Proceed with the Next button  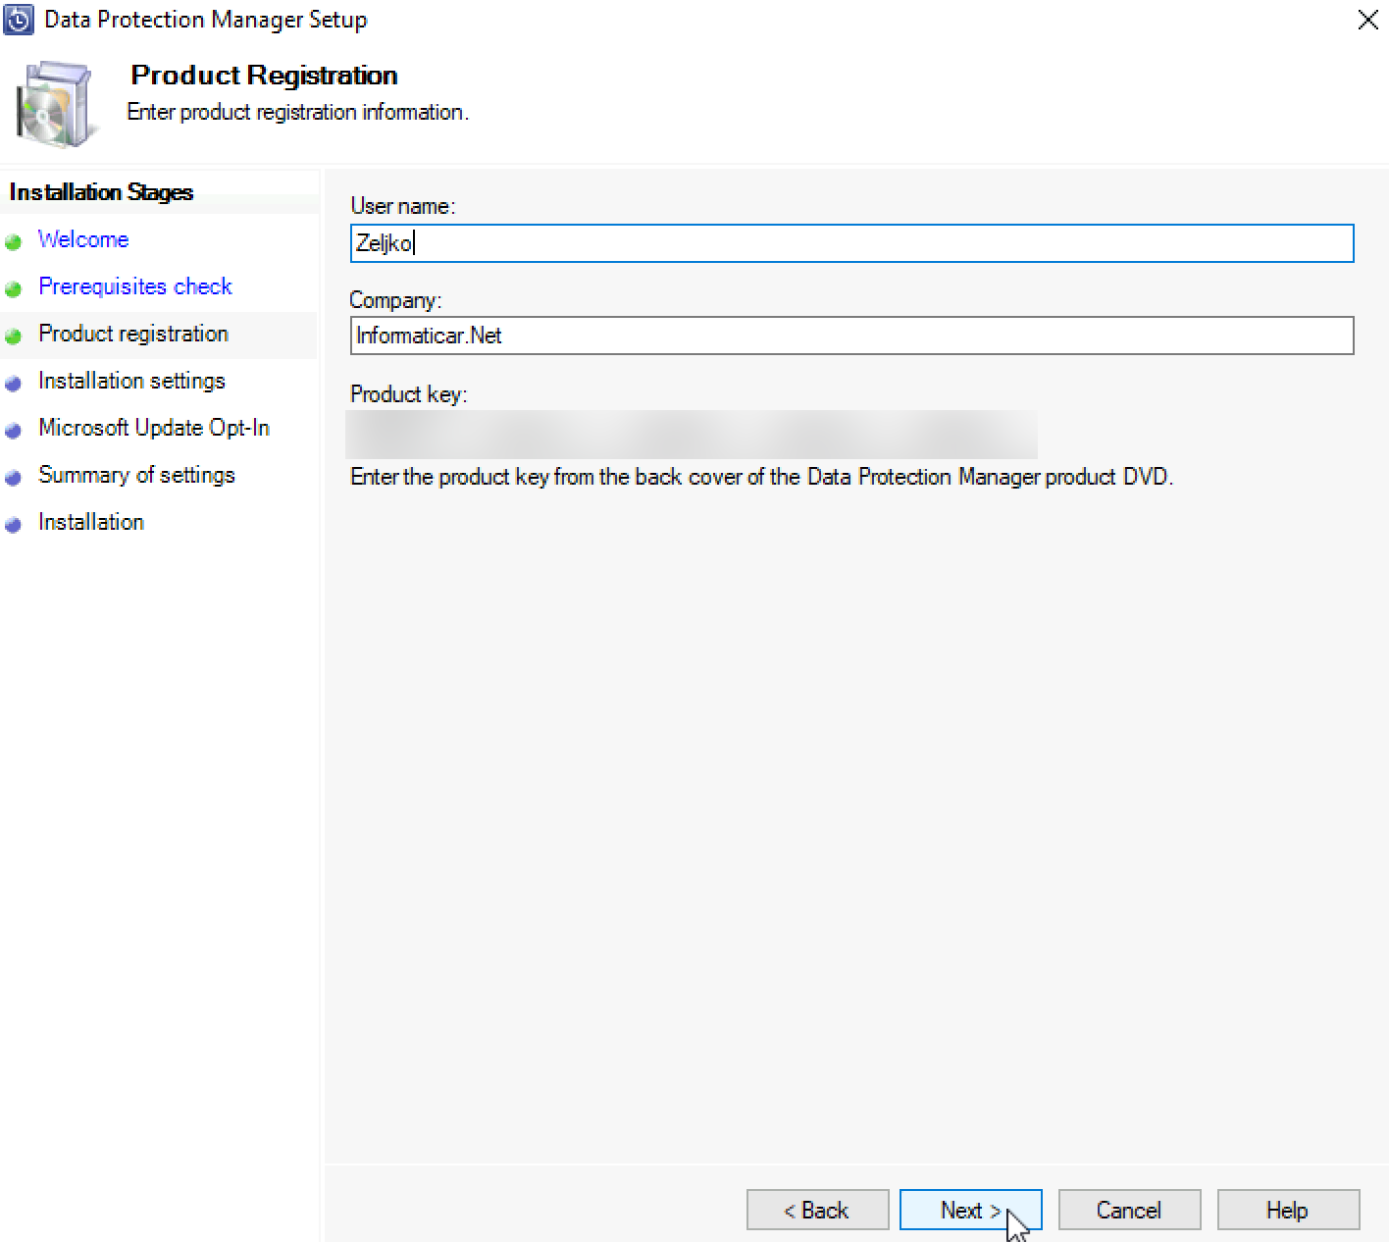click(x=971, y=1210)
